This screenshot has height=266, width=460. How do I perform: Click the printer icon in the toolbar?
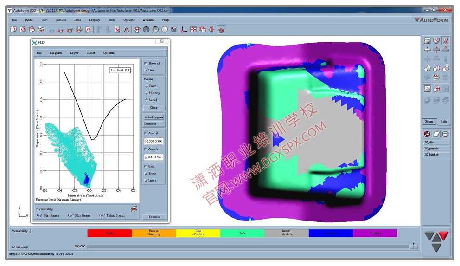point(41,30)
